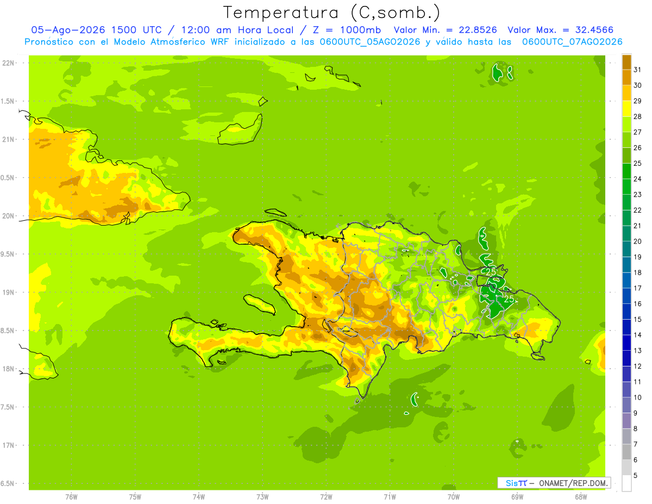Click the "75W" longitude axis label

(135, 496)
